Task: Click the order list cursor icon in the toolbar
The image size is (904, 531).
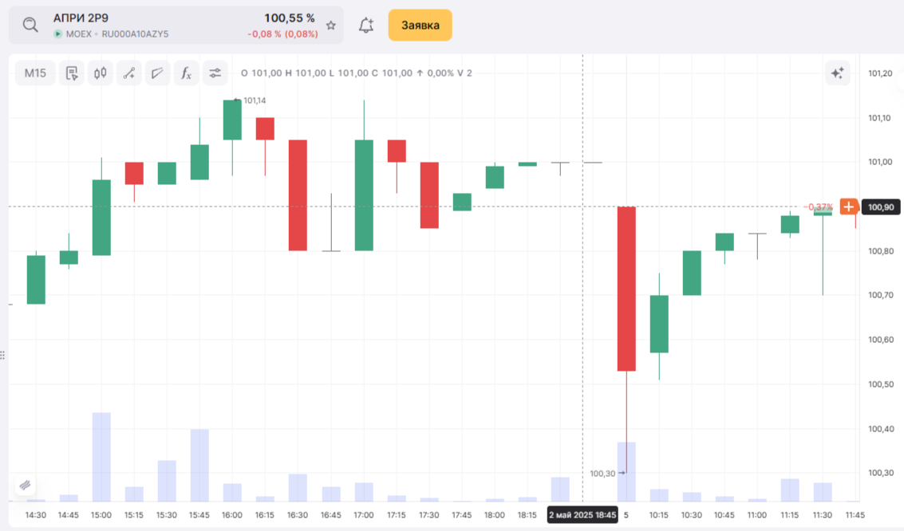Action: click(x=72, y=73)
